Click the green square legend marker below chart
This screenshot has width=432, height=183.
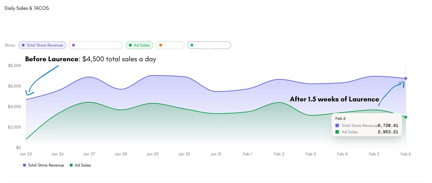pos(71,165)
